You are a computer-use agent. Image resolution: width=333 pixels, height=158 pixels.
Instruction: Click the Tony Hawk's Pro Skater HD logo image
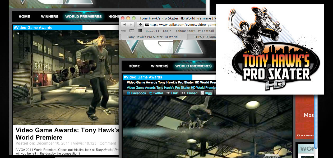270,49
